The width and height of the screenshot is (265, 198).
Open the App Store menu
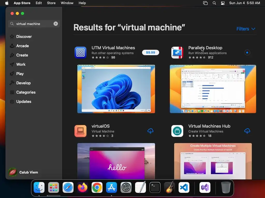(x=22, y=3)
